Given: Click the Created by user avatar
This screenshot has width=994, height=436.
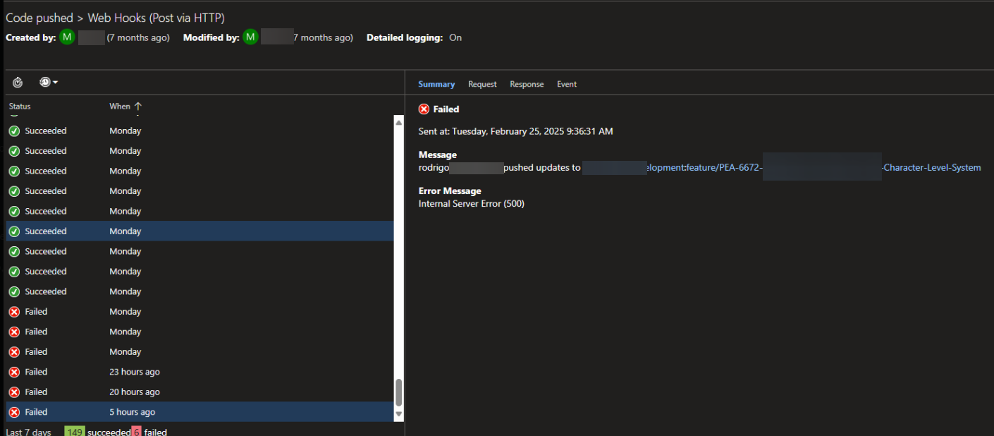Looking at the screenshot, I should point(67,37).
